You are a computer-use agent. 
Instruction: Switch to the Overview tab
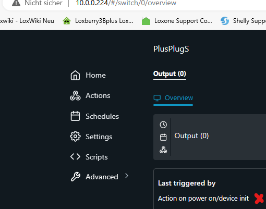(173, 98)
